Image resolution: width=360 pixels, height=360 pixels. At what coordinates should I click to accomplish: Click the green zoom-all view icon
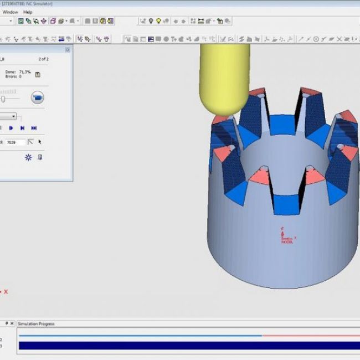[x=21, y=22]
